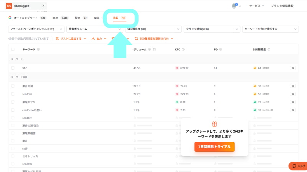Expand SEO難易度を更新 (0/10) menu
307x172 pixels.
154,39
